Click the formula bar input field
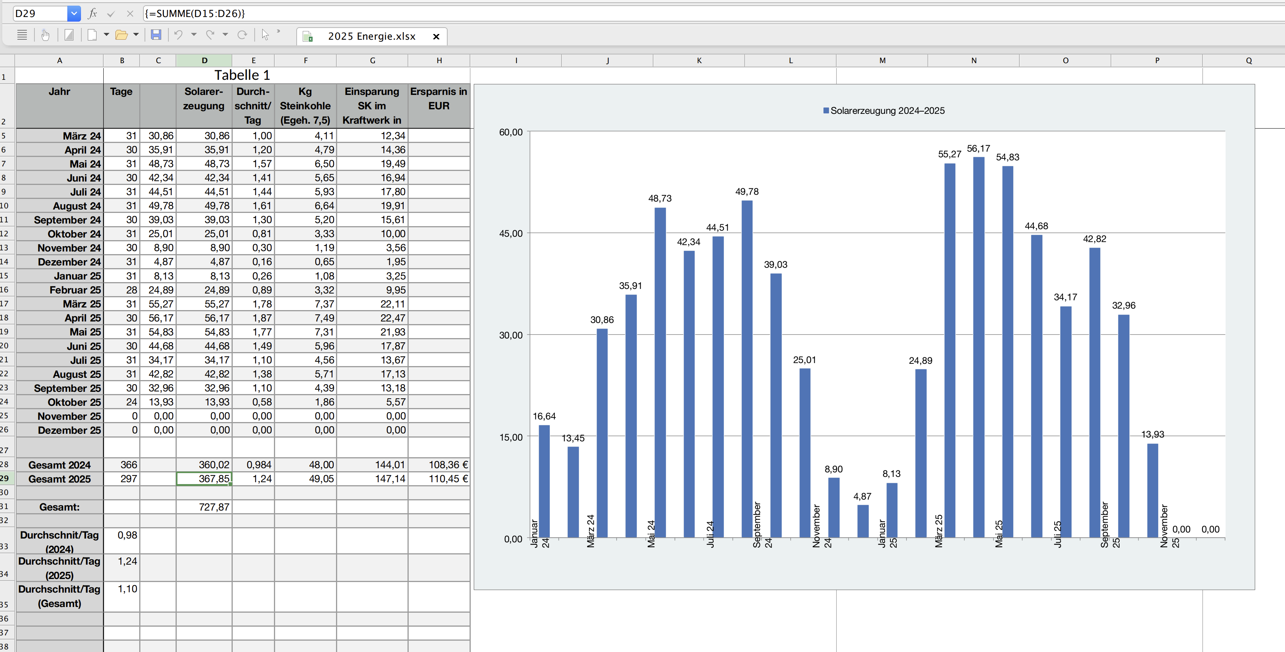Image resolution: width=1285 pixels, height=652 pixels. (x=714, y=14)
